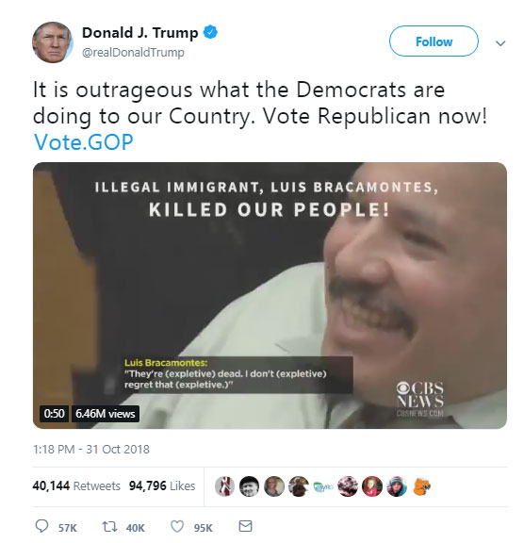The image size is (524, 543).
Task: View the 94,796 Likes list
Action: pyautogui.click(x=162, y=485)
